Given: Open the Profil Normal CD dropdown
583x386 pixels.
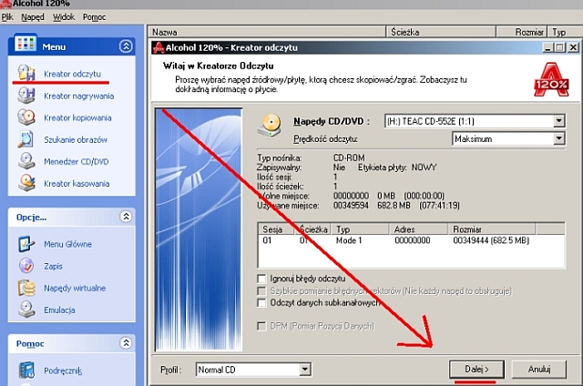Looking at the screenshot, I should [x=305, y=370].
